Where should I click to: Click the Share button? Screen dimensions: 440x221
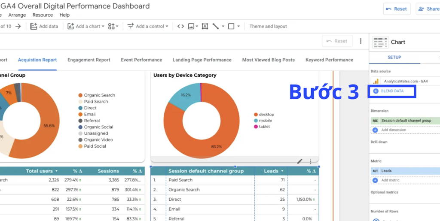[x=428, y=9]
